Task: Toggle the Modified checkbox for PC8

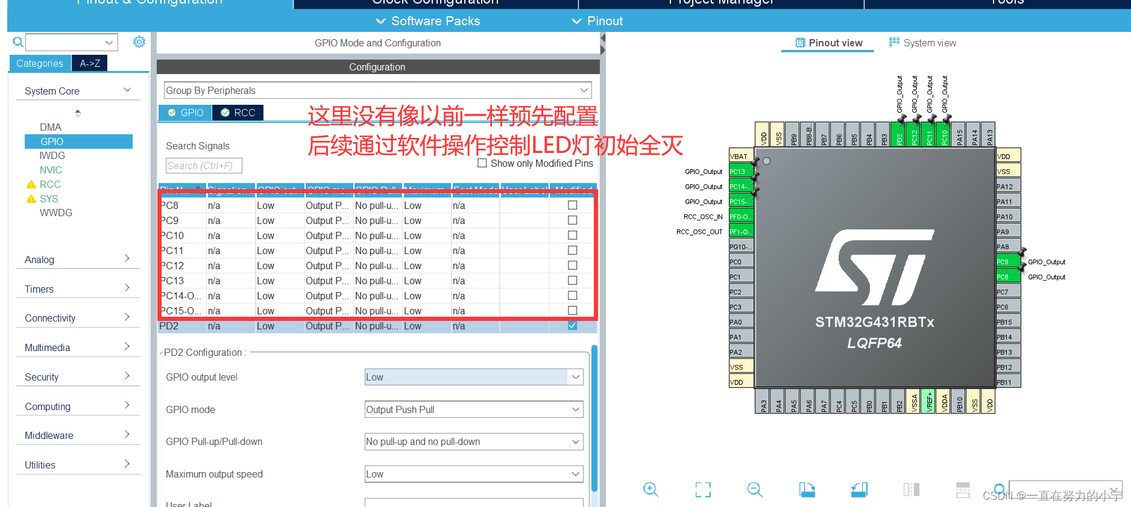Action: [573, 205]
